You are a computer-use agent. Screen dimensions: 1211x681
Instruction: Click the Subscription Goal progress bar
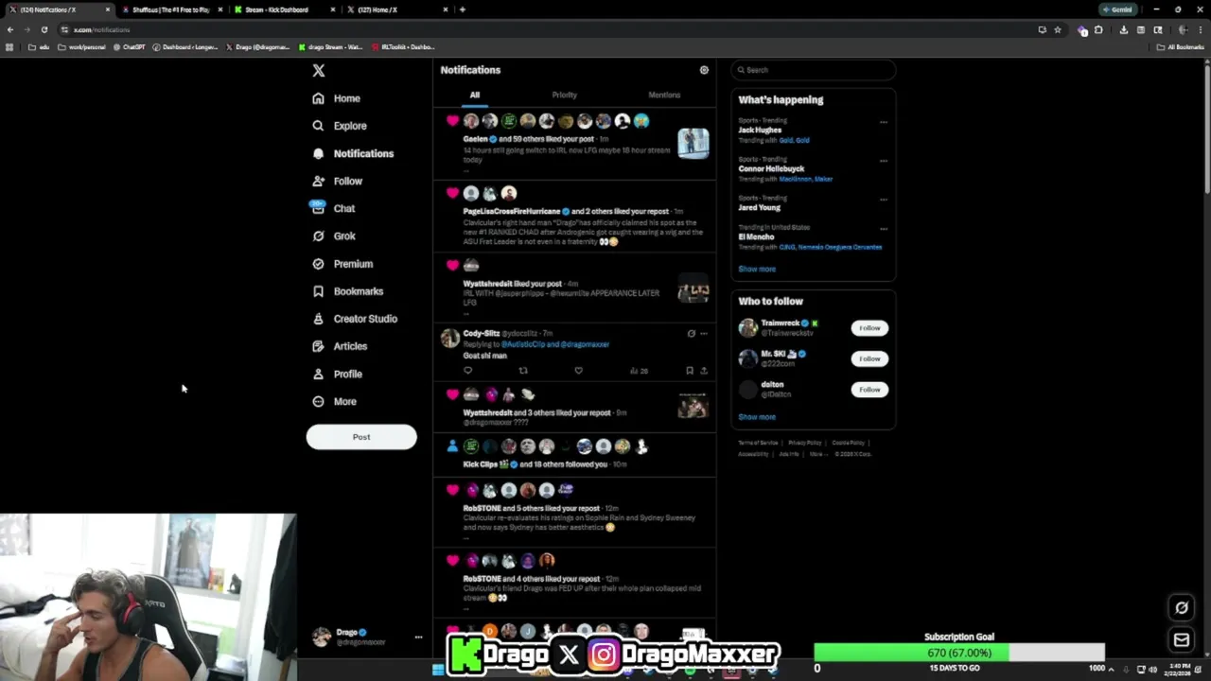[959, 653]
